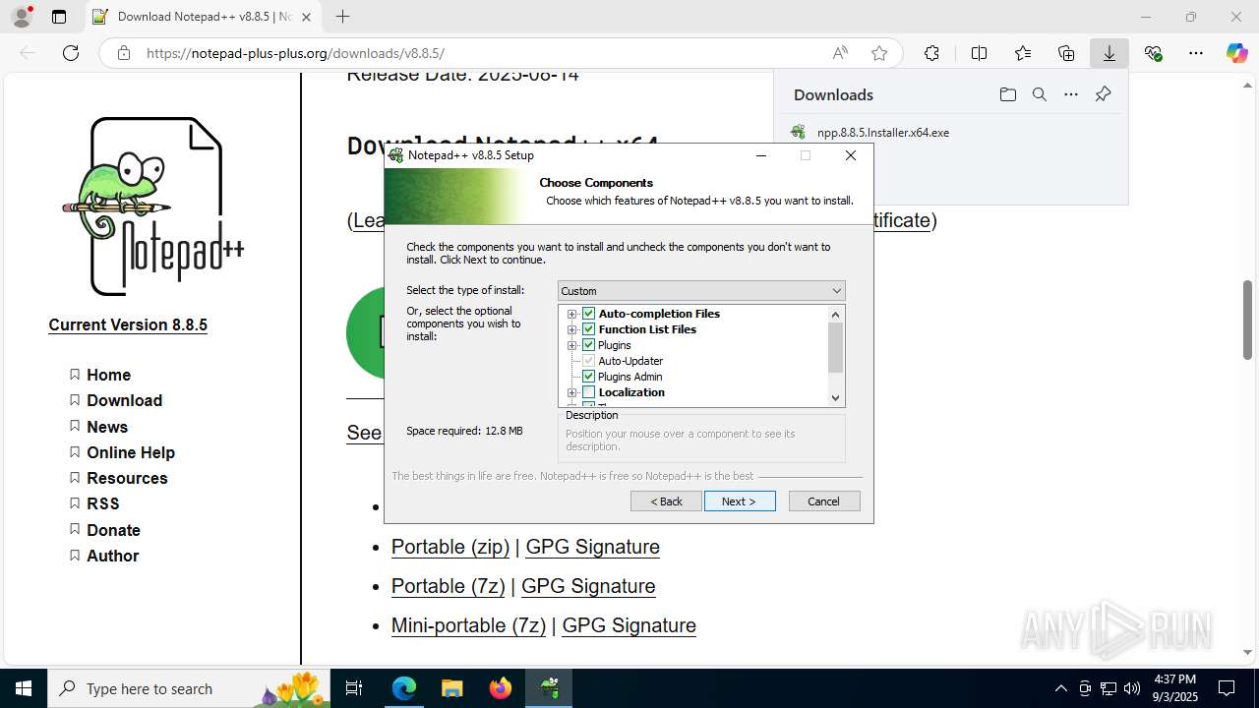This screenshot has width=1259, height=708.
Task: Click the Edge profile avatar icon
Action: click(x=22, y=17)
